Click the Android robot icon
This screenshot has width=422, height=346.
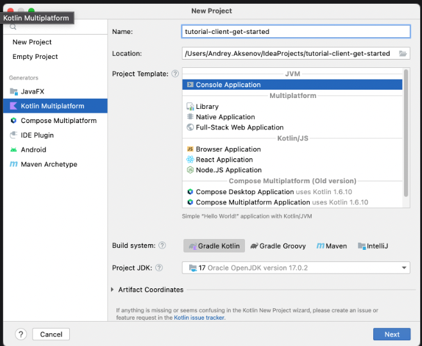coord(13,150)
